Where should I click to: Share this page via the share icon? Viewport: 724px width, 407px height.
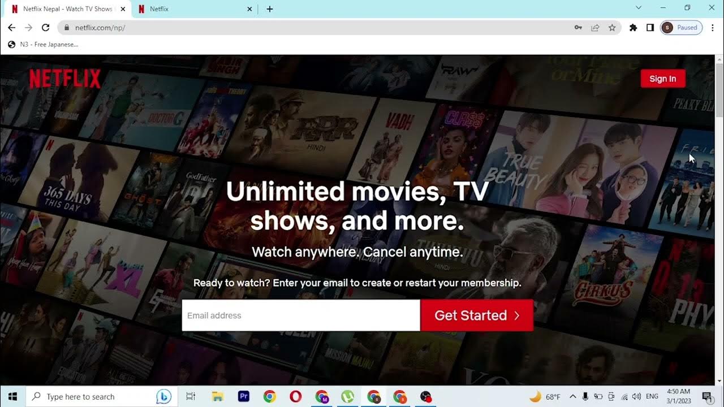click(x=595, y=28)
